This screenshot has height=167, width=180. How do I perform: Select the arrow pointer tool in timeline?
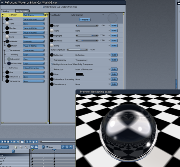point(15,147)
